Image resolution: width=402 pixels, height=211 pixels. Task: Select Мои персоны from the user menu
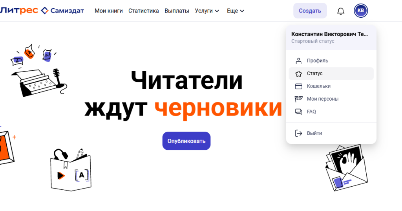point(322,99)
